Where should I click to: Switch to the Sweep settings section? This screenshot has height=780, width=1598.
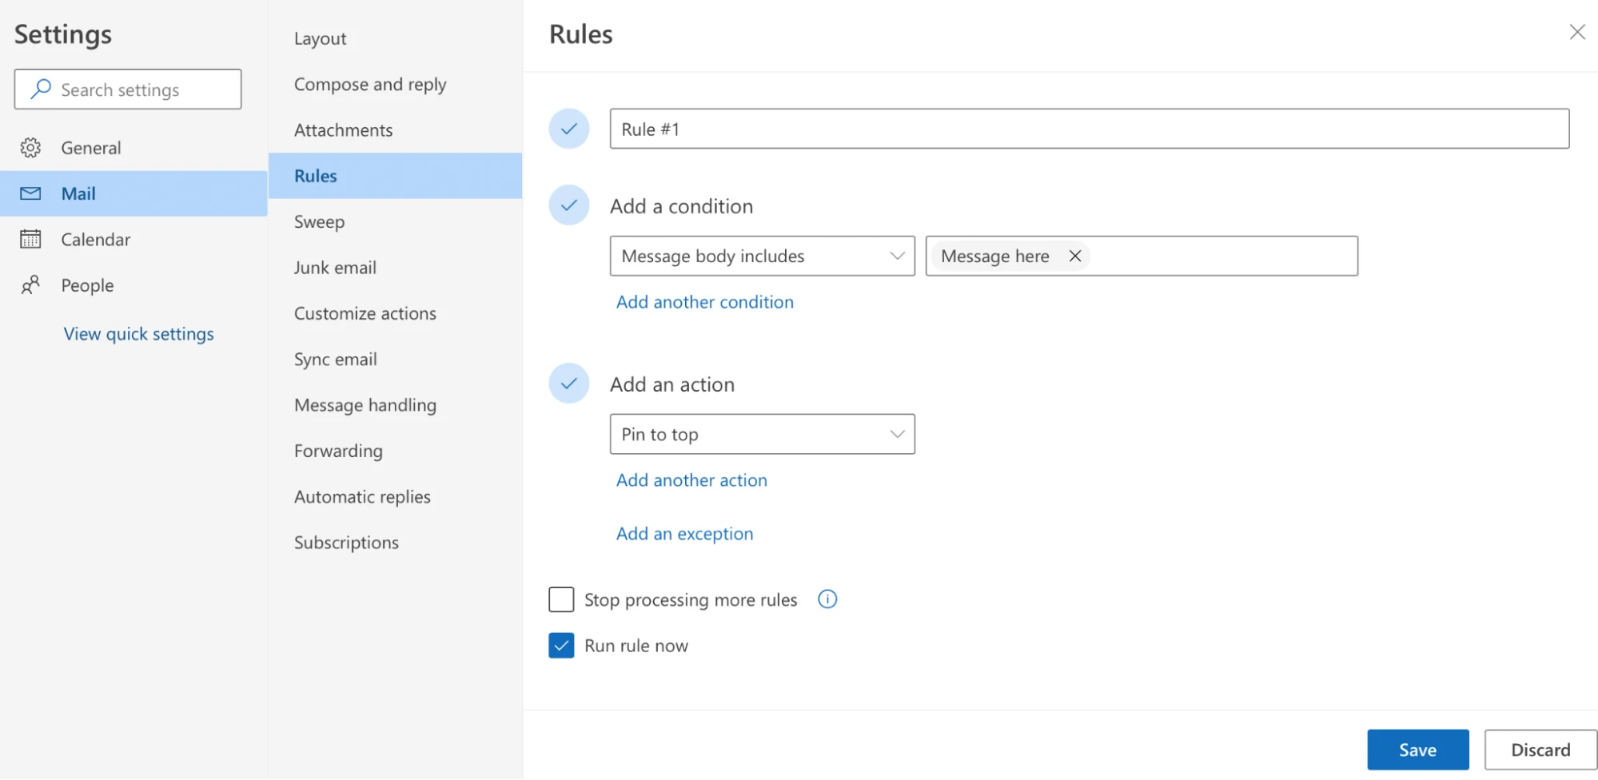pyautogui.click(x=319, y=221)
